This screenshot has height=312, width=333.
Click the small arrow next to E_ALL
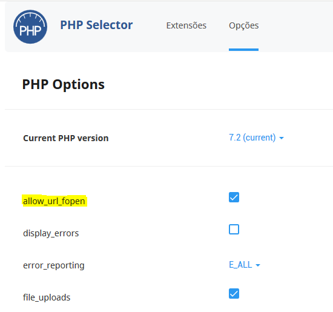[258, 265]
